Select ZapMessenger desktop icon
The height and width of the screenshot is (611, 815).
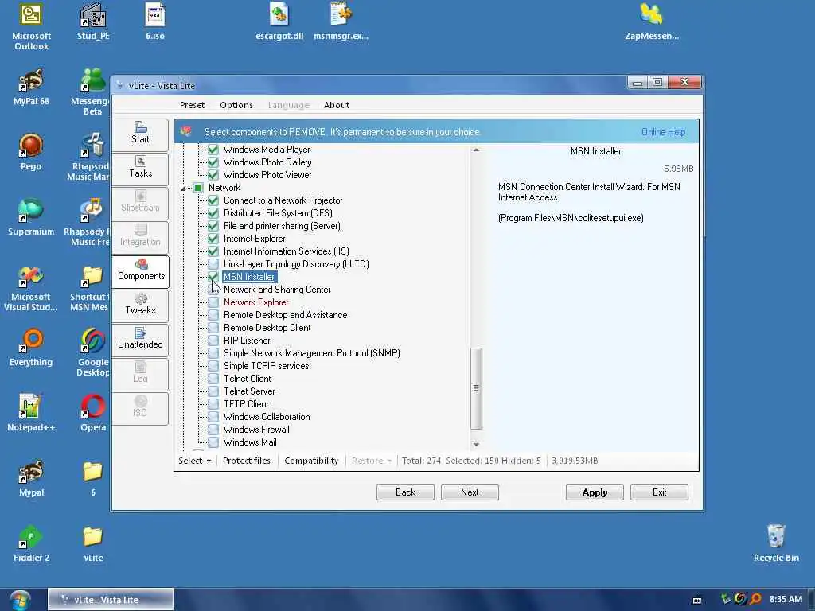(x=652, y=21)
